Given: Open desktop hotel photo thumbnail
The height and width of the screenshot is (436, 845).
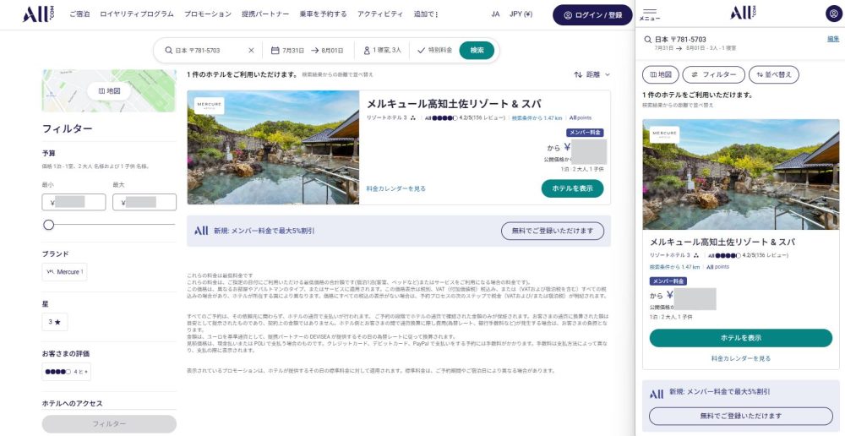Looking at the screenshot, I should (273, 147).
